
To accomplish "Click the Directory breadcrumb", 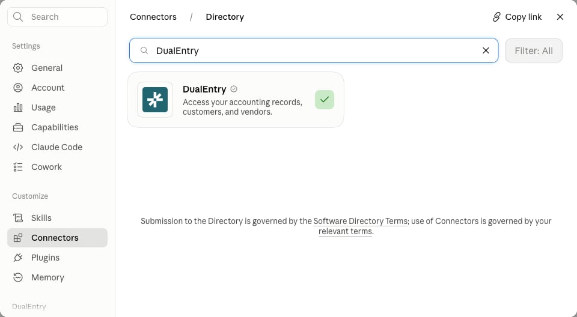I will point(225,17).
